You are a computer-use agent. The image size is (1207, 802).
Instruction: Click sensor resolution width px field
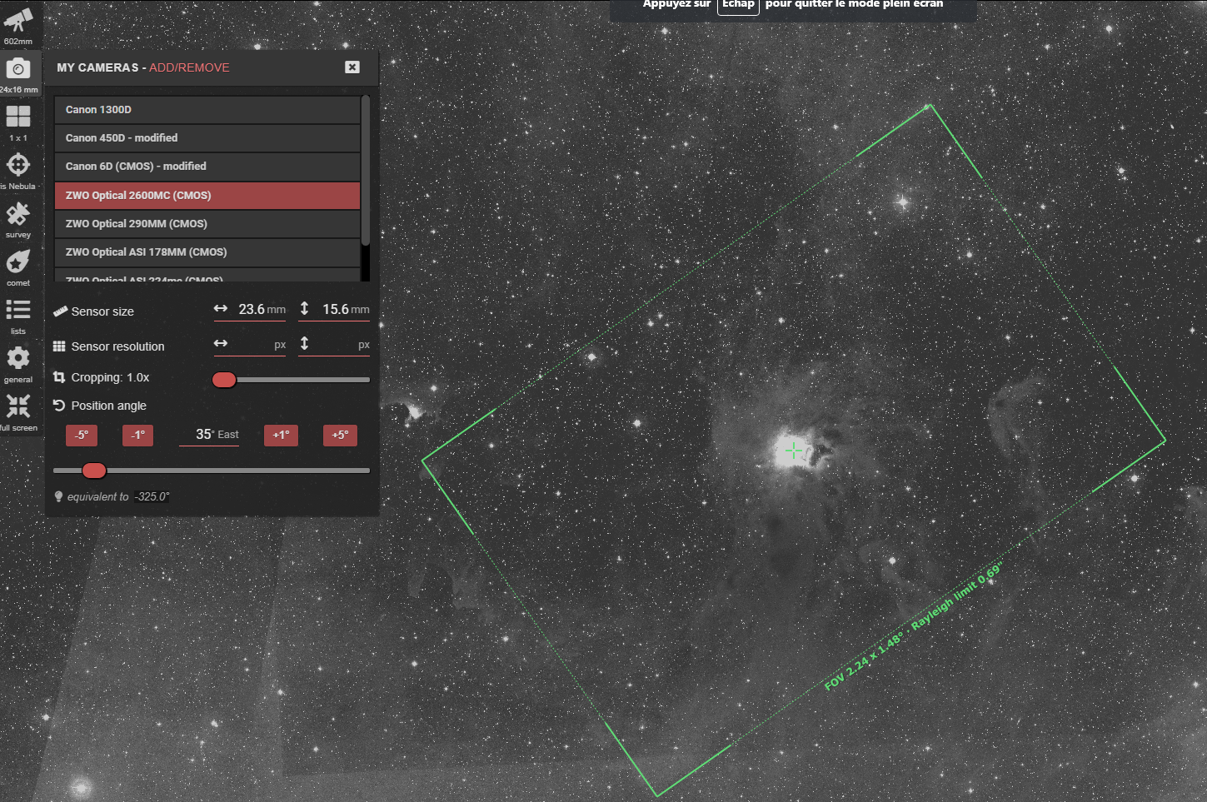click(x=250, y=345)
